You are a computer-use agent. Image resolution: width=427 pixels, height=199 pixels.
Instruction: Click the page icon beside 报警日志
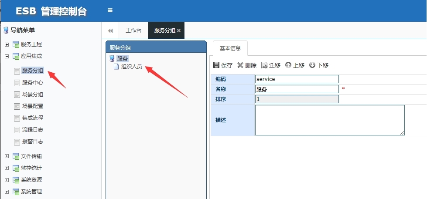point(17,142)
